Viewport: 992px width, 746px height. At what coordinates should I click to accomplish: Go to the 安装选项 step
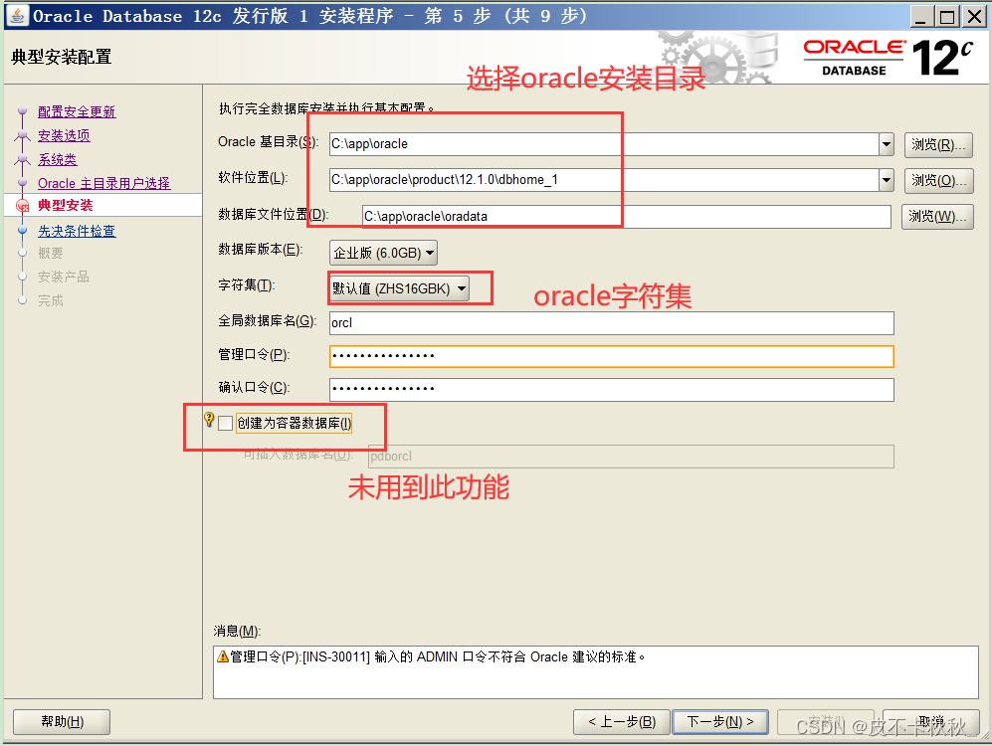point(64,136)
